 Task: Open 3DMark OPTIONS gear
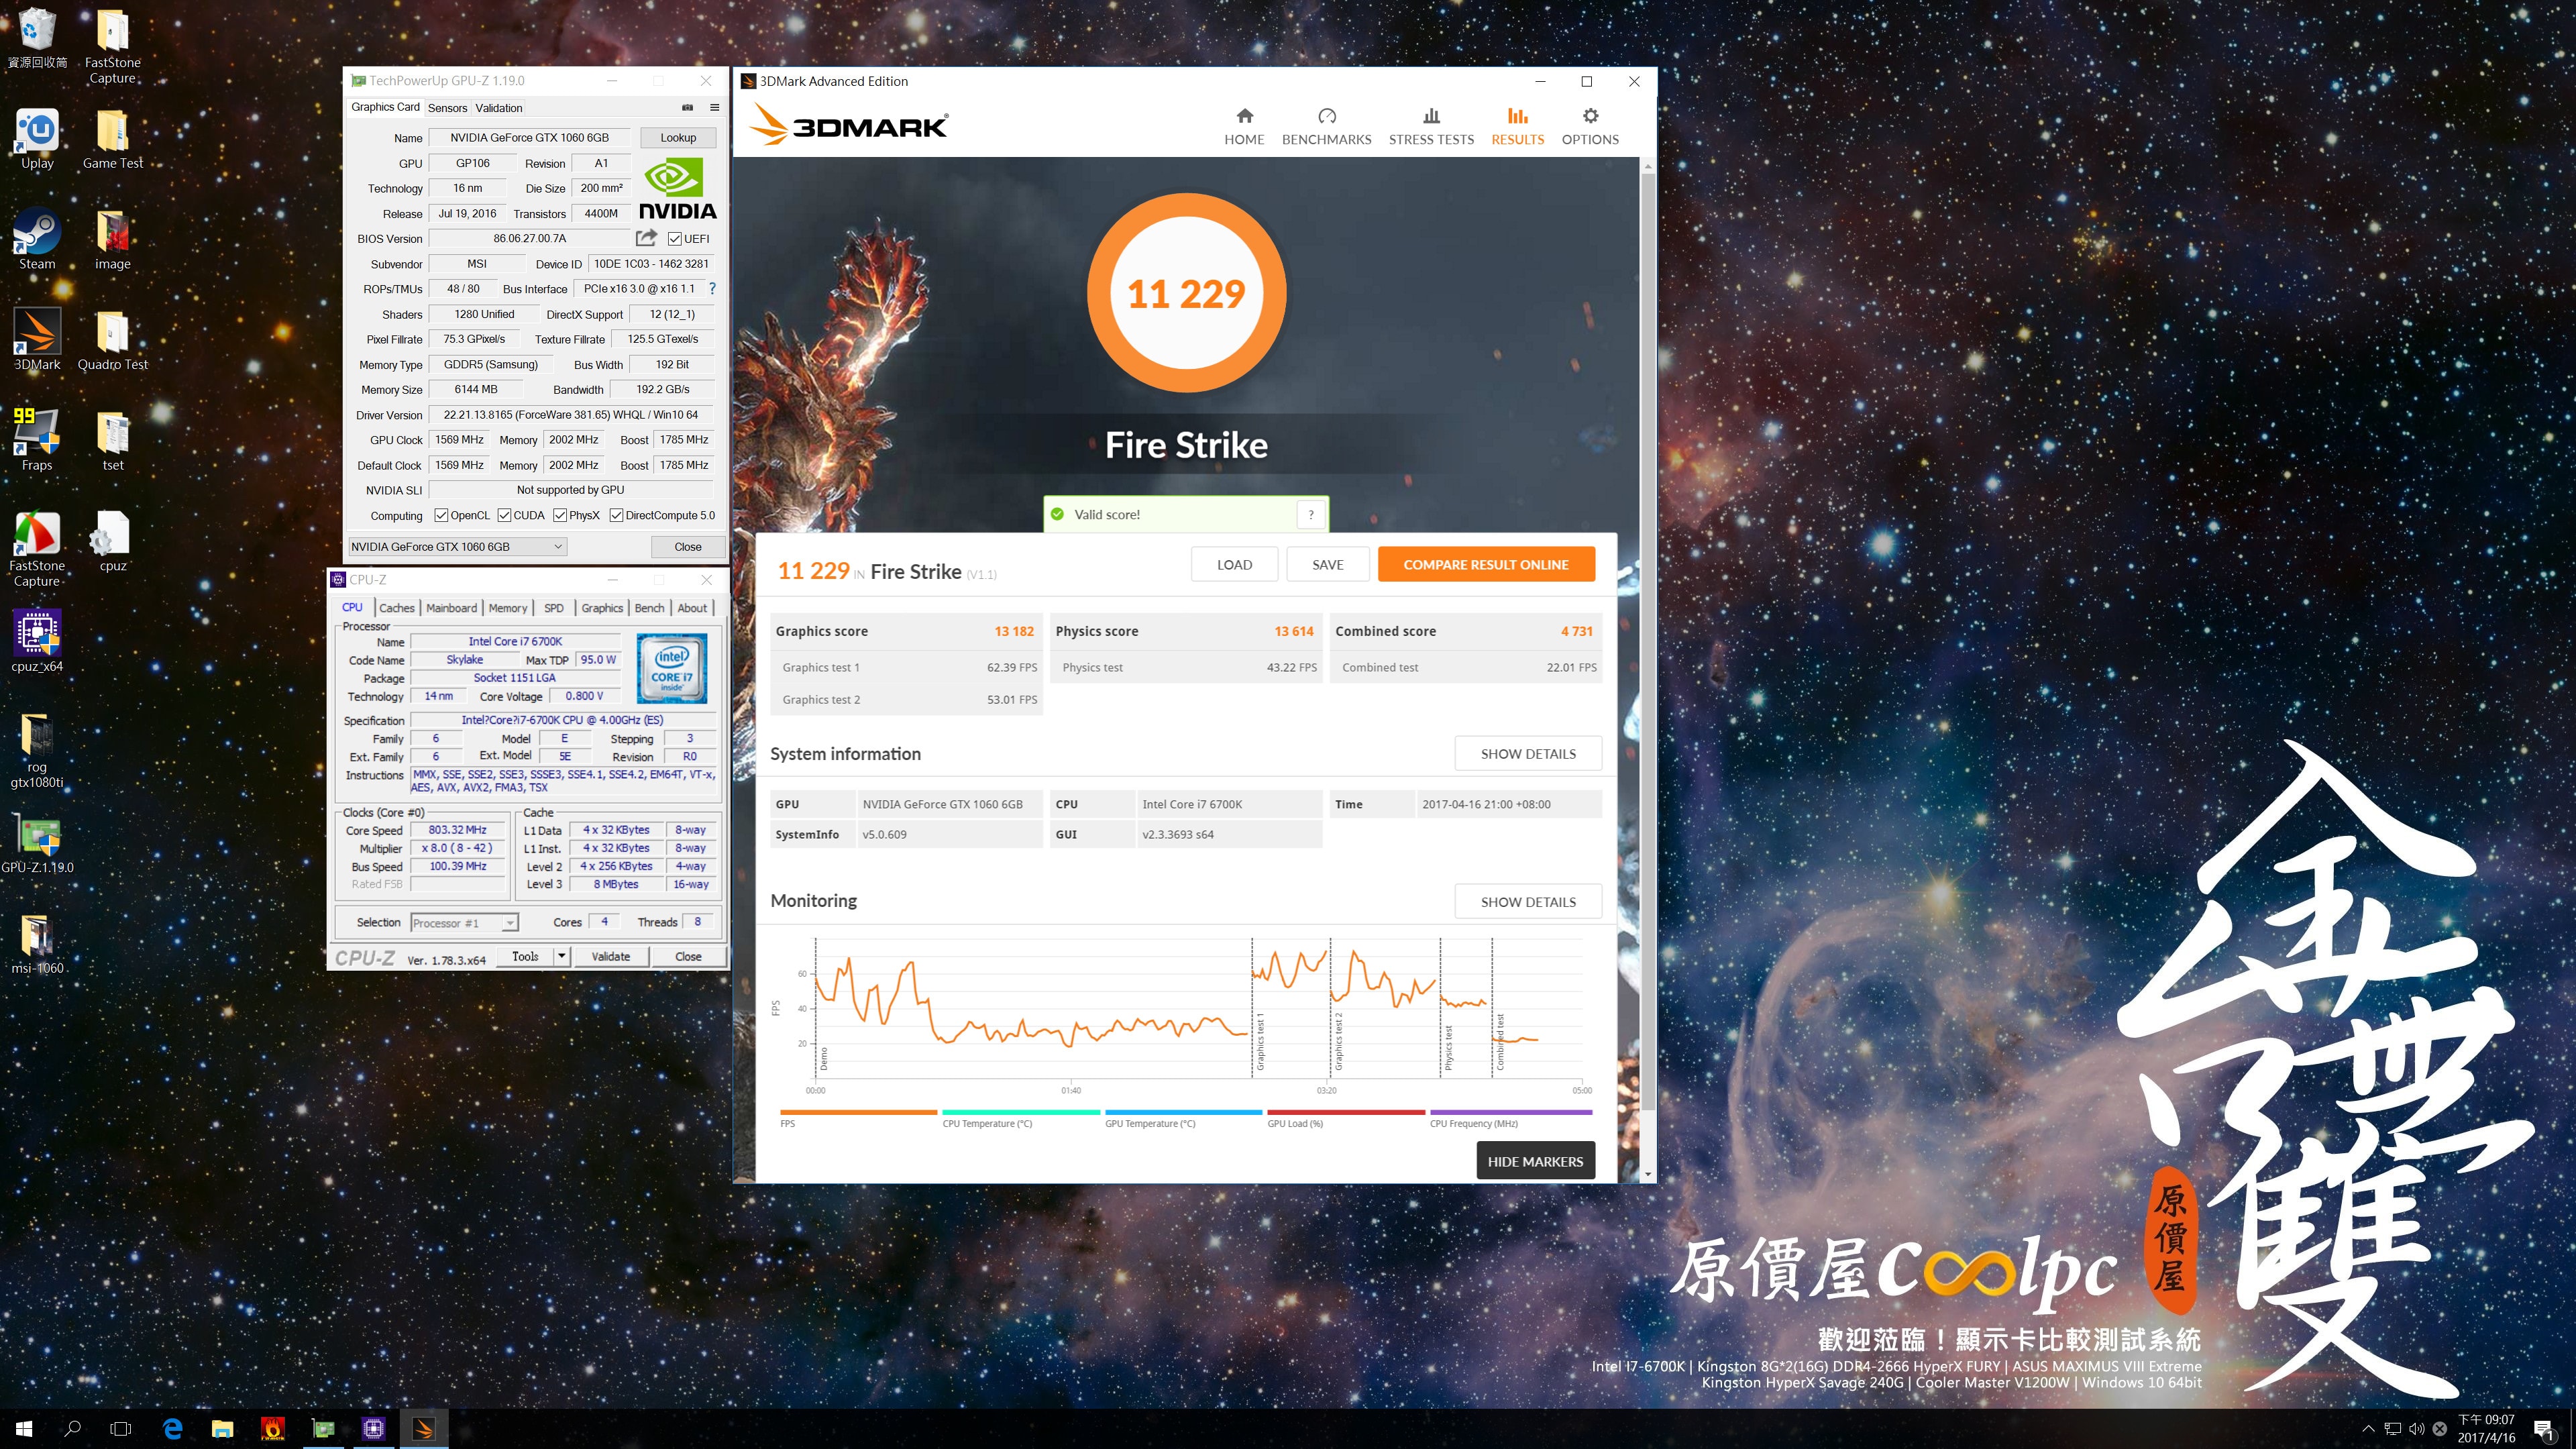pyautogui.click(x=1590, y=127)
